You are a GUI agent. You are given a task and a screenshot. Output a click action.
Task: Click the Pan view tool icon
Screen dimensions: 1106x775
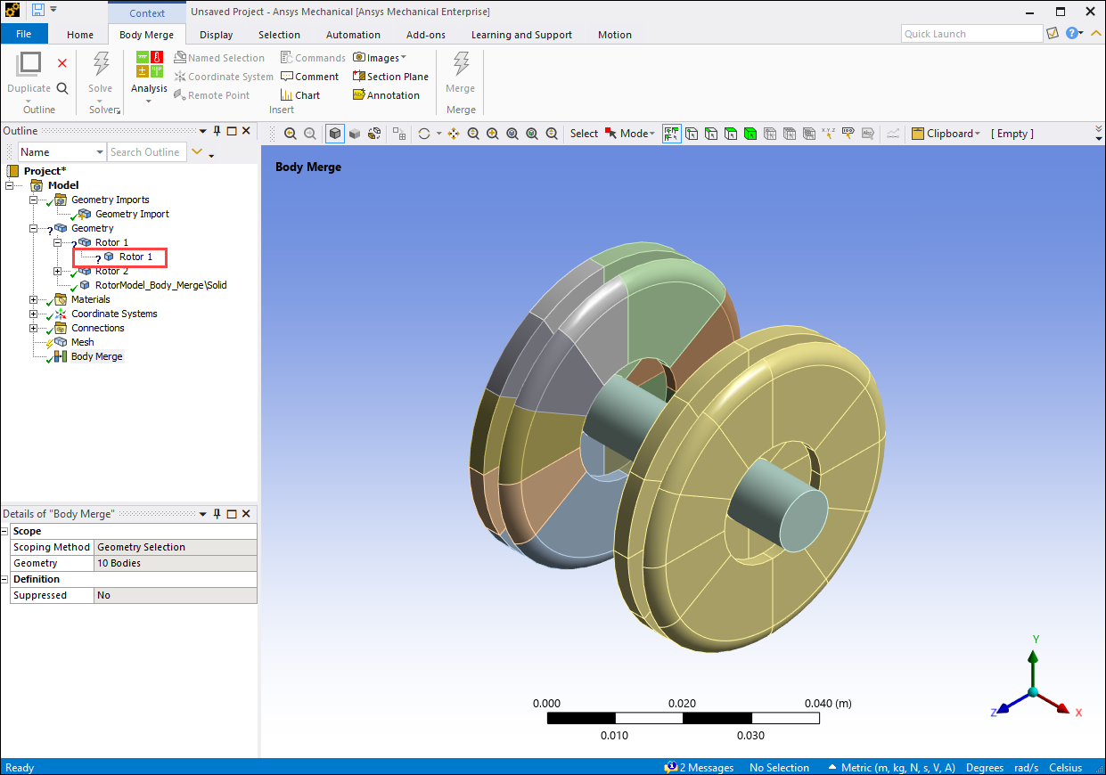point(454,134)
